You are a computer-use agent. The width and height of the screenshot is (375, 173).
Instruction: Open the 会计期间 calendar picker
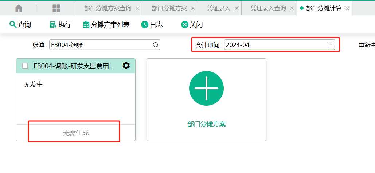pyautogui.click(x=331, y=45)
